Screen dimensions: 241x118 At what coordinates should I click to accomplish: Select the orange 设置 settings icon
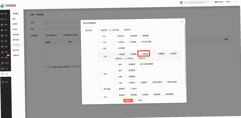pos(2,74)
